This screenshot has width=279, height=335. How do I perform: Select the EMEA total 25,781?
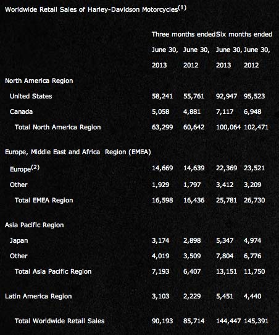point(227,200)
